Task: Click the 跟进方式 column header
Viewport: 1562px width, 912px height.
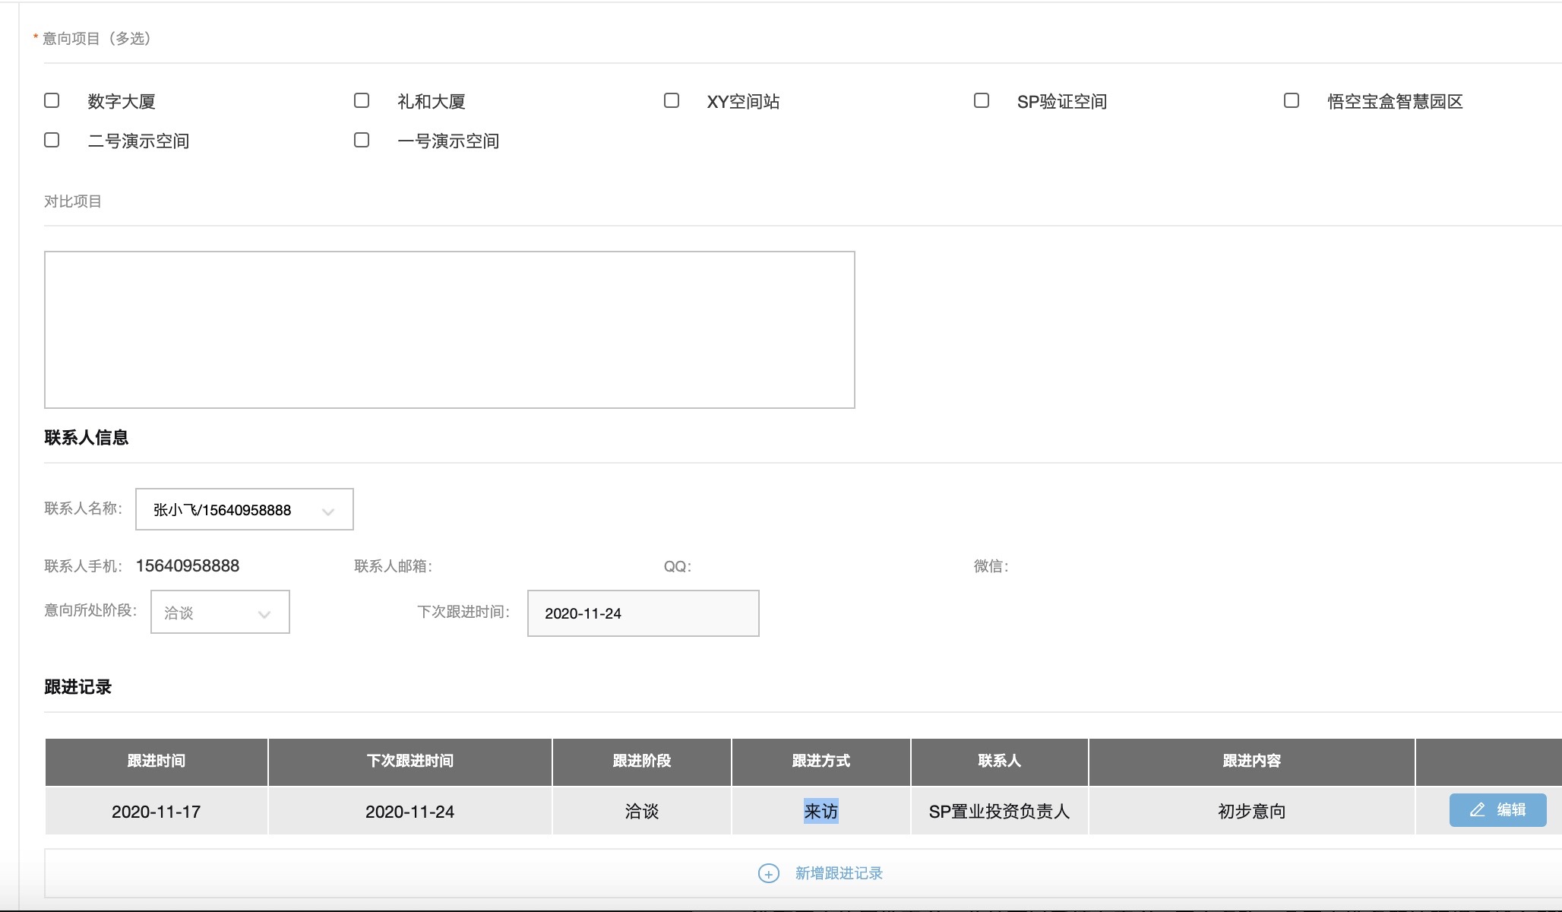Action: click(x=821, y=761)
